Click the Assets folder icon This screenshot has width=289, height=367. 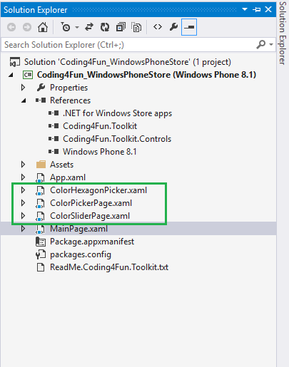[41, 165]
